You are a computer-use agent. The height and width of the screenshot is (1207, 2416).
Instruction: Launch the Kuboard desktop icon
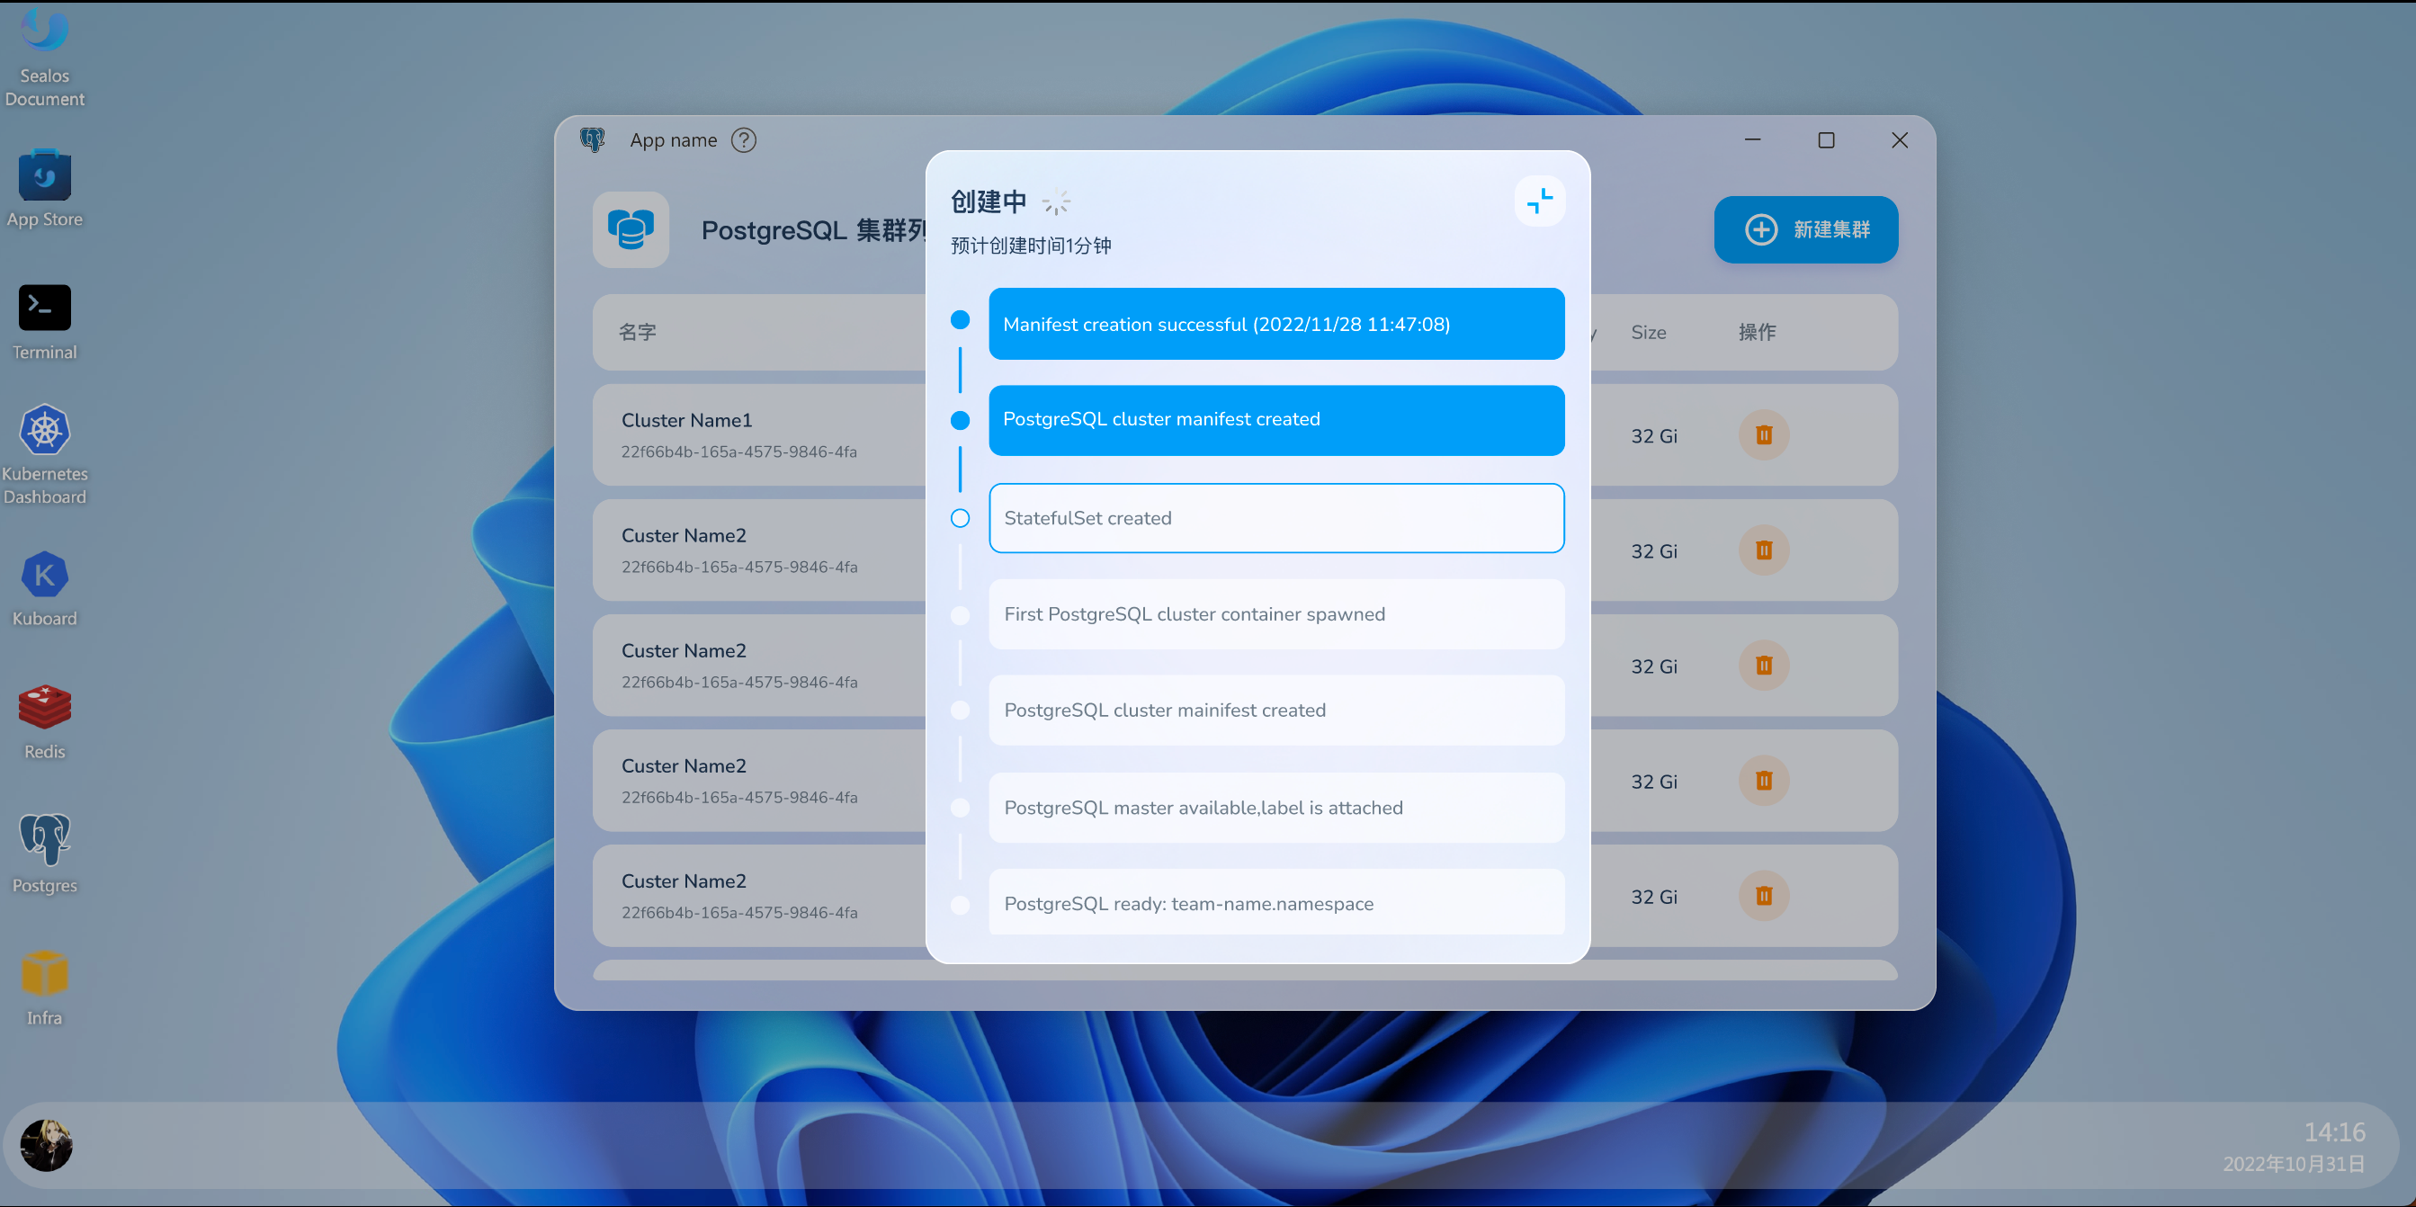click(x=44, y=589)
